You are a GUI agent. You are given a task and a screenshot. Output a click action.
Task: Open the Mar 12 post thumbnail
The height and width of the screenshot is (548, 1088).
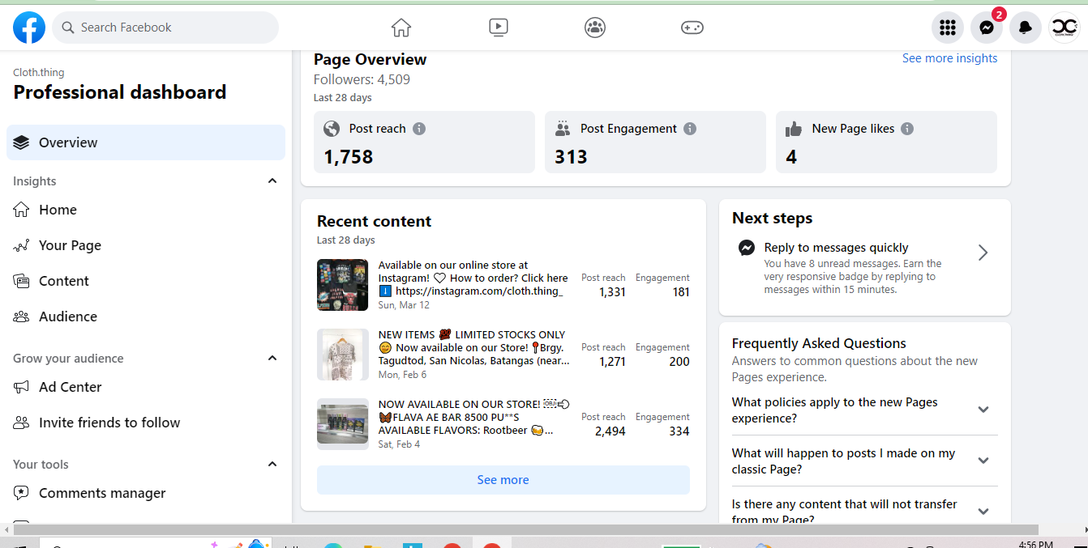pos(343,285)
